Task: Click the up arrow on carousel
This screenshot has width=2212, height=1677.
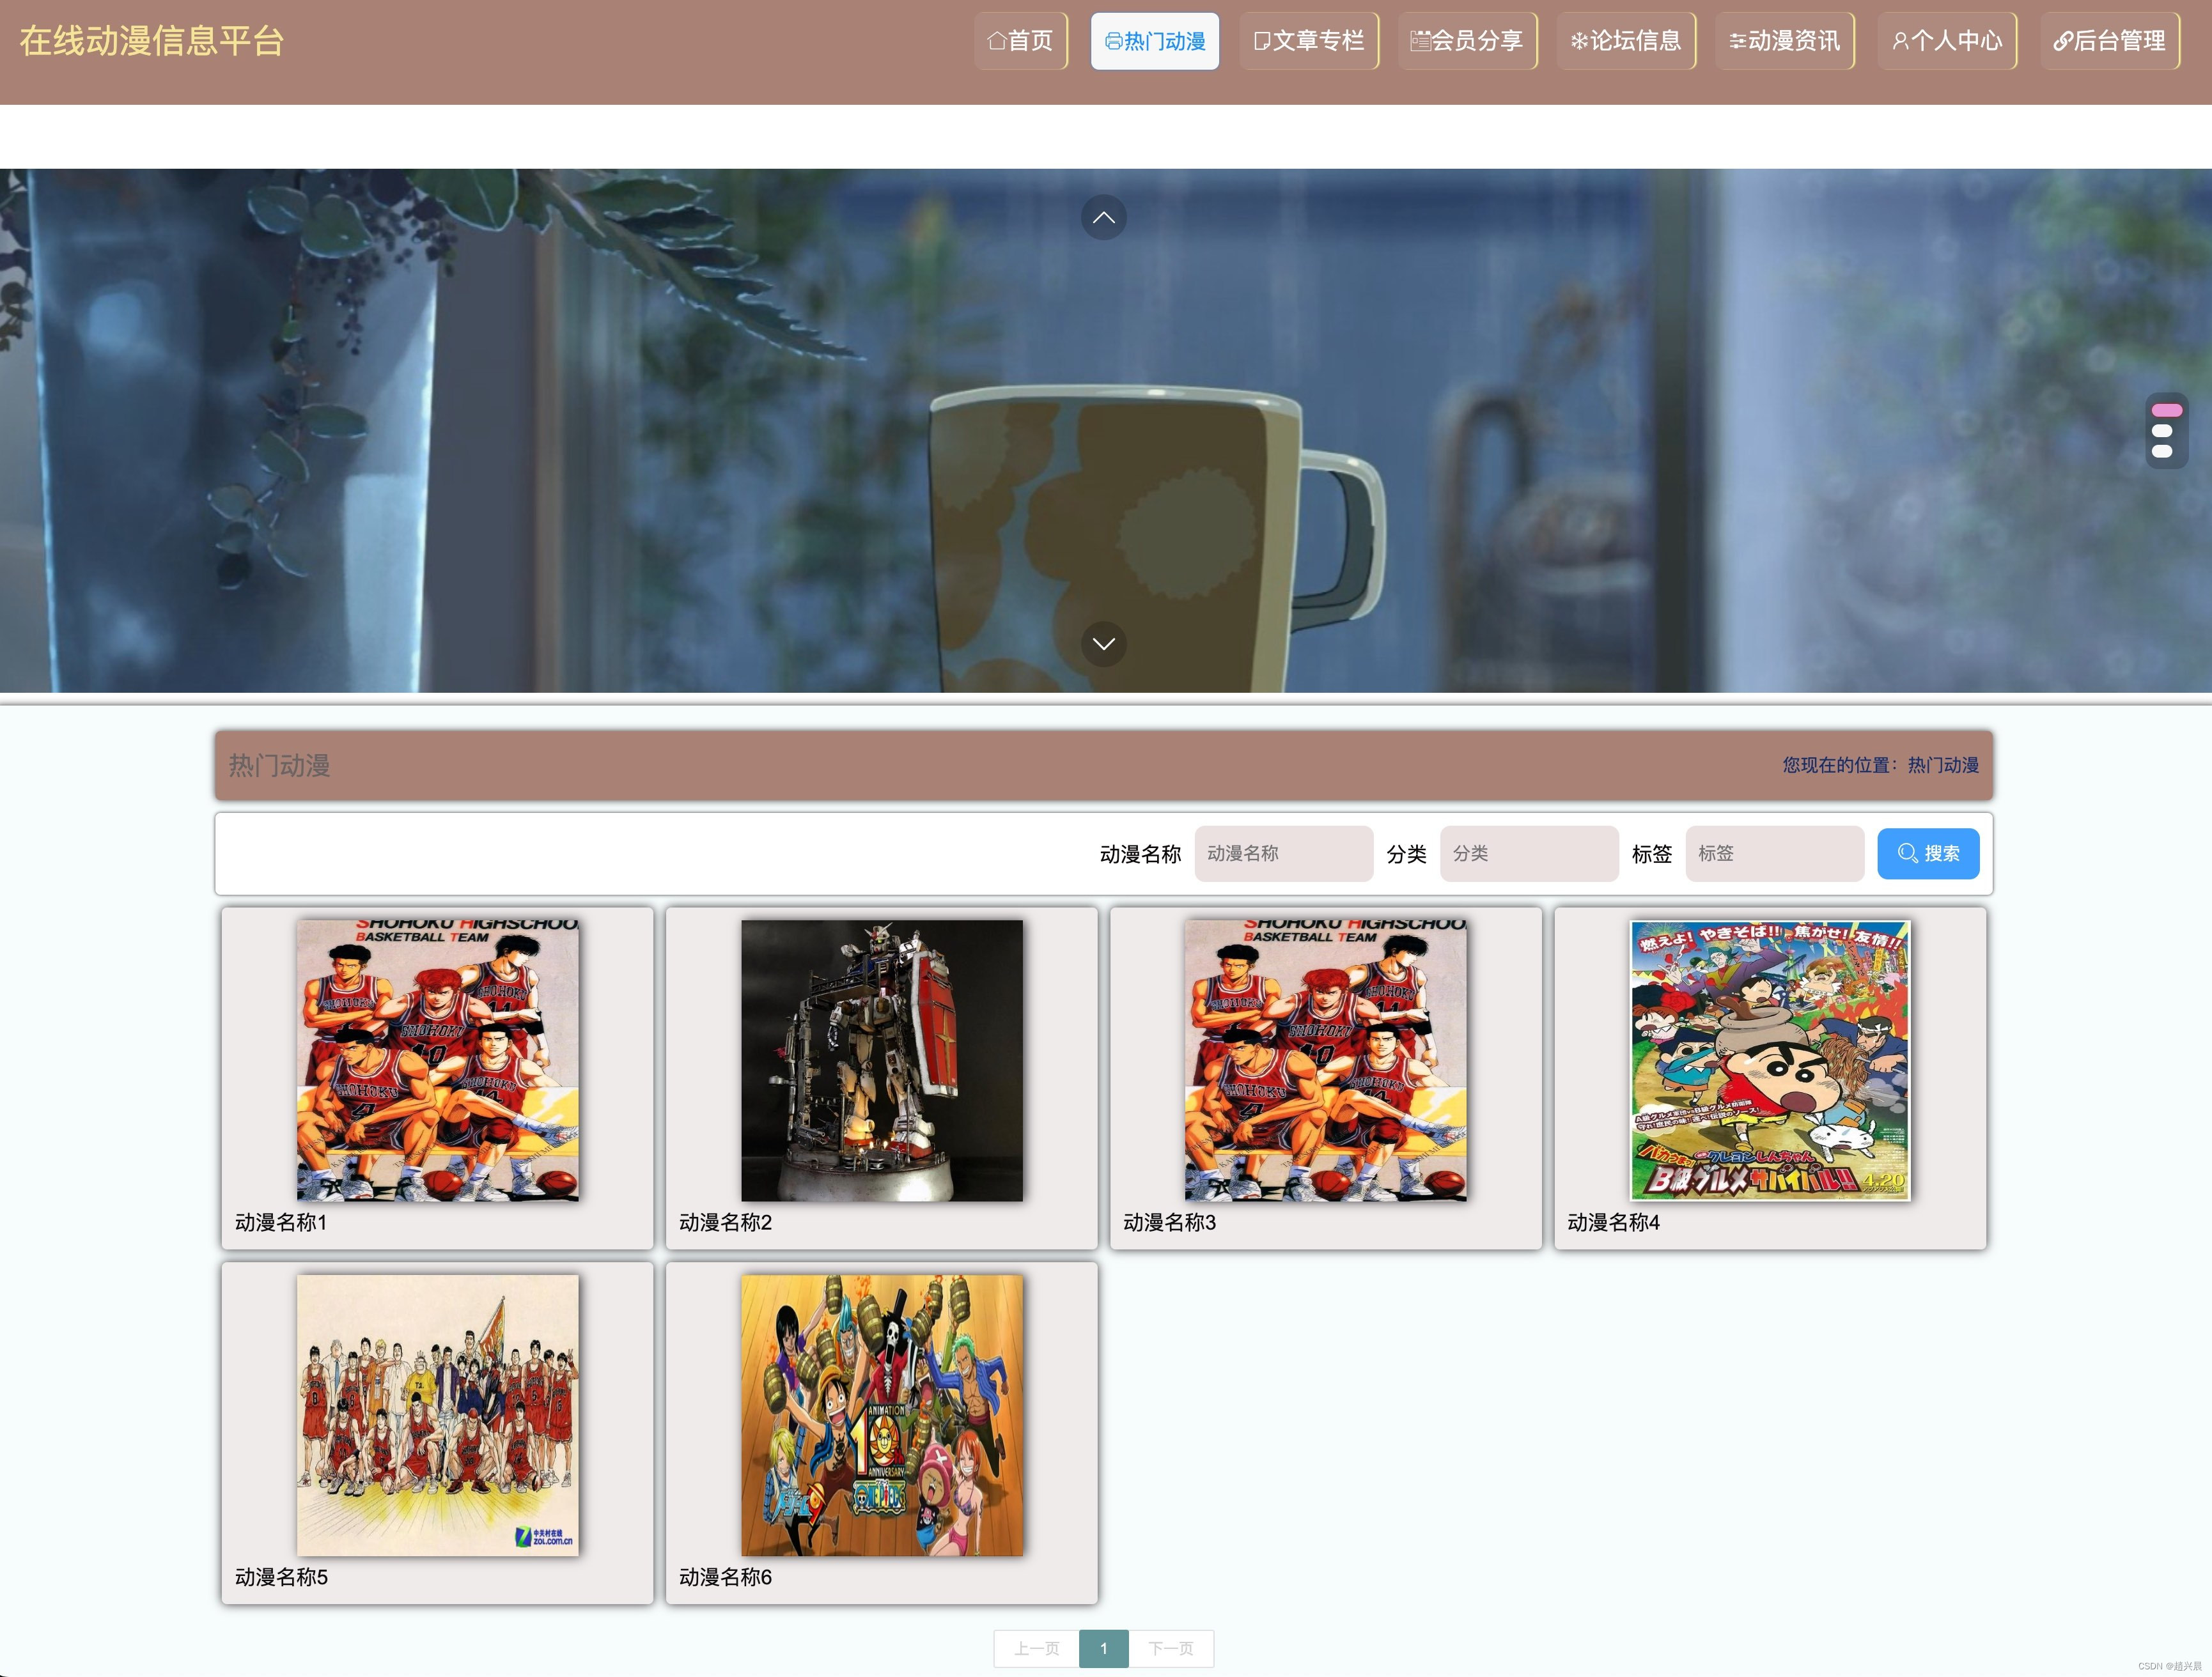Action: (x=1103, y=218)
